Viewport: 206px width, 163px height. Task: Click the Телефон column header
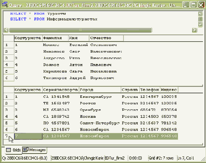pyautogui.click(x=150, y=90)
